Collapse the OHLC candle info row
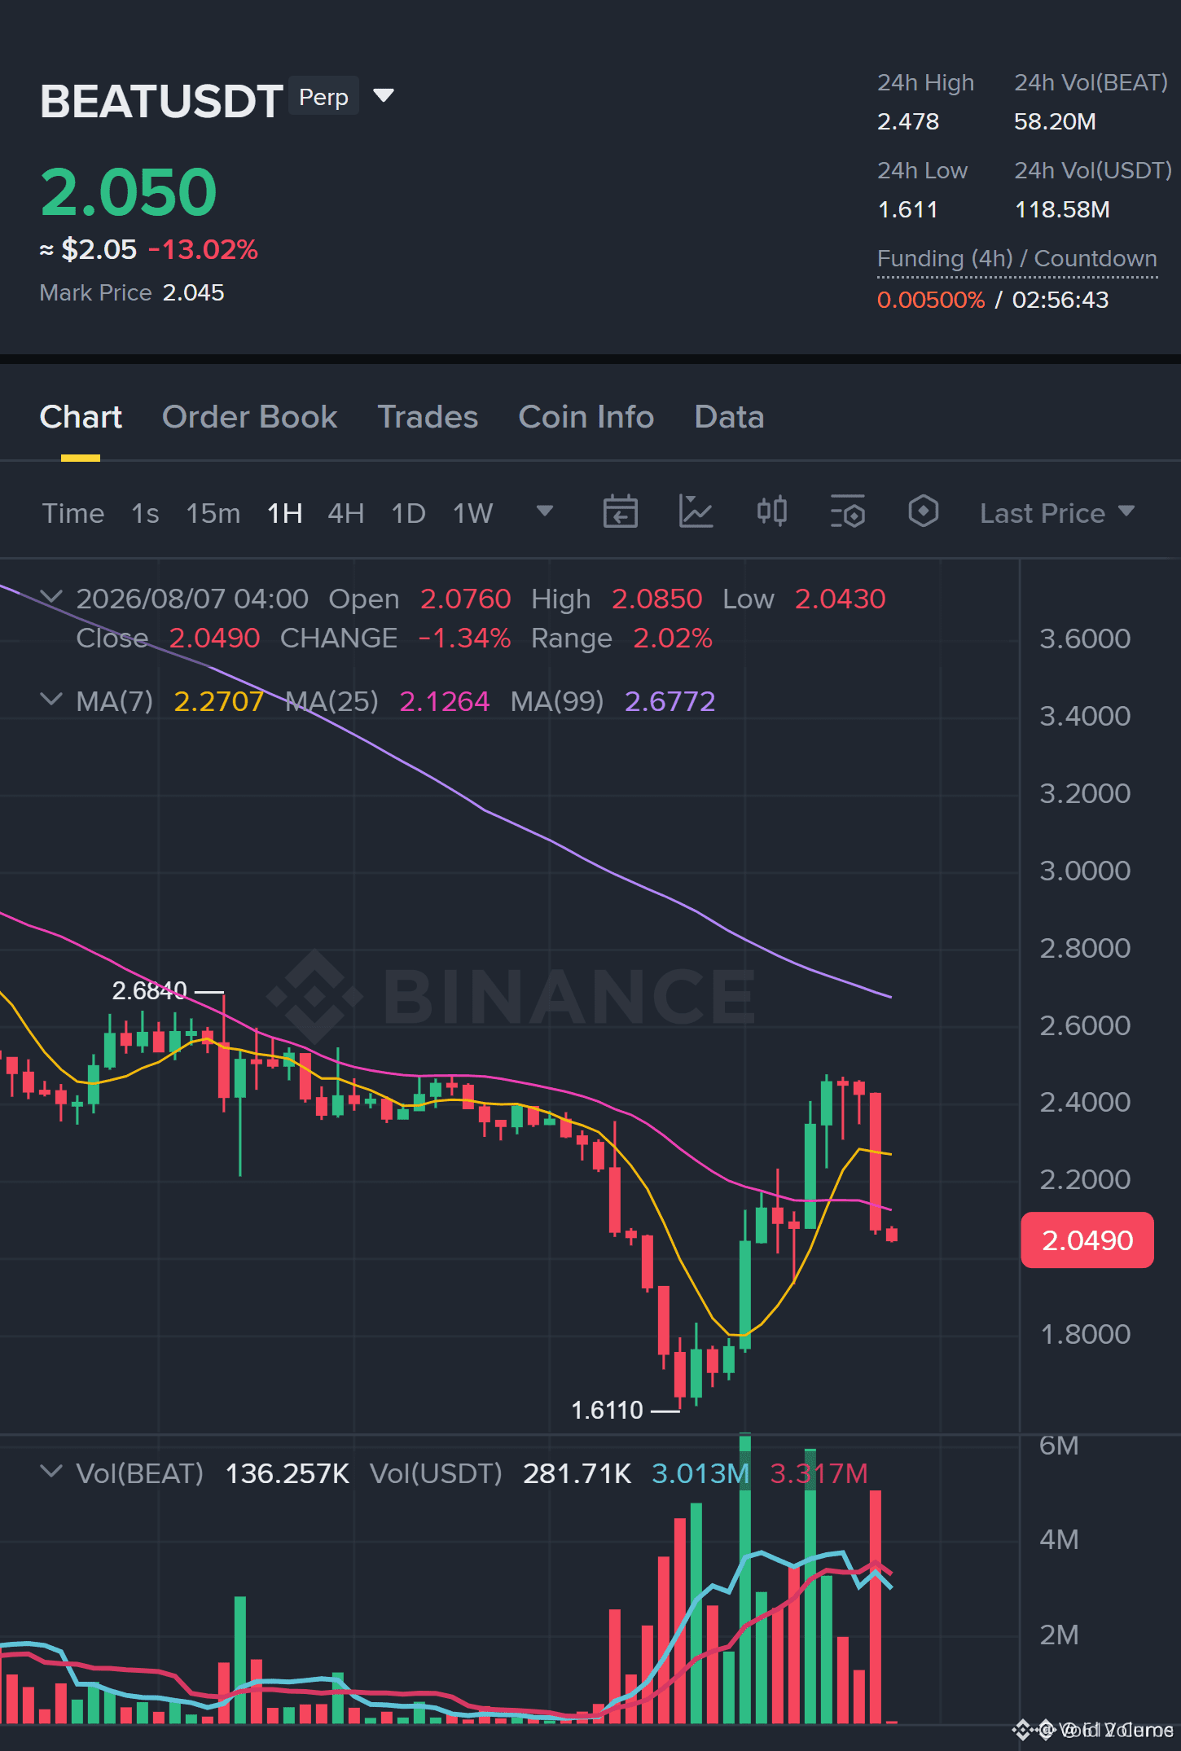 coord(51,597)
